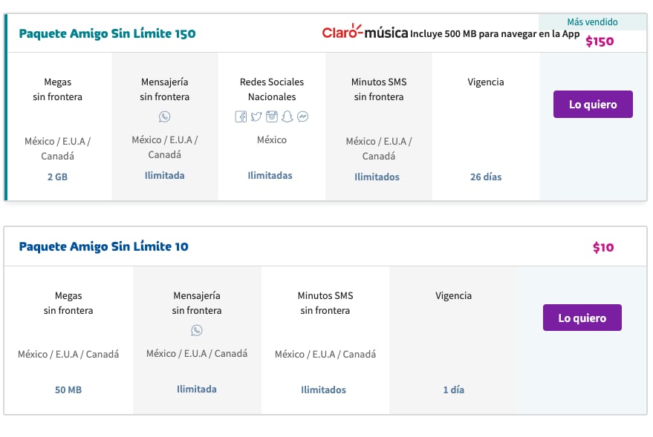Image resolution: width=653 pixels, height=437 pixels.
Task: Select the 50 MB data amount
Action: pos(68,390)
